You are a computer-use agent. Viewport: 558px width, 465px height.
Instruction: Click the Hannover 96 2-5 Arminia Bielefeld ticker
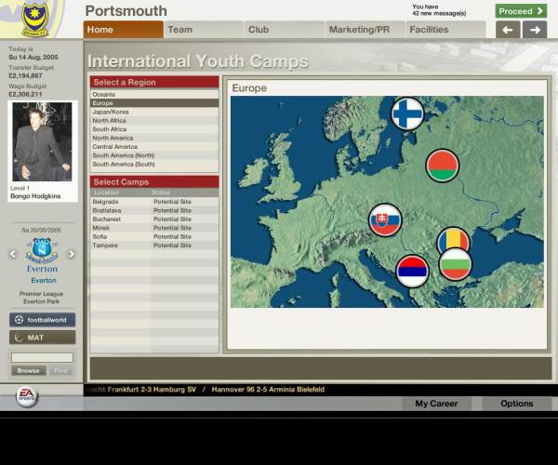click(268, 390)
